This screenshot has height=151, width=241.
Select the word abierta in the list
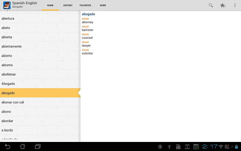click(x=40, y=37)
